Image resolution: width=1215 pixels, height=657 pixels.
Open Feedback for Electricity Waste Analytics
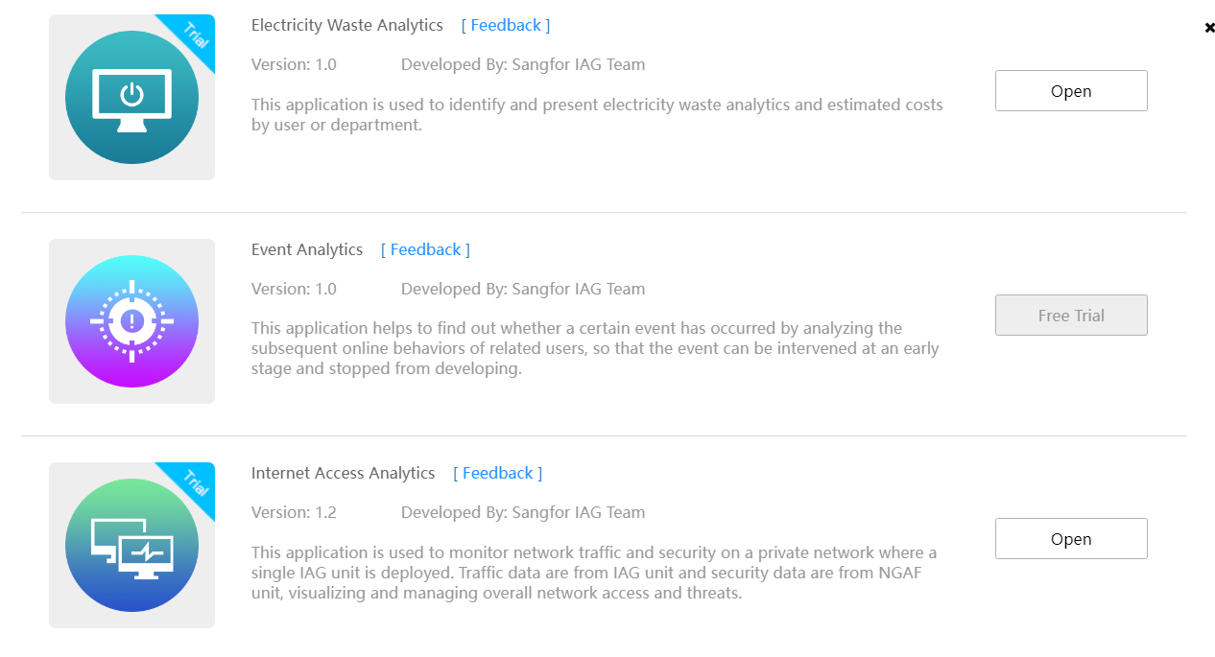tap(506, 25)
